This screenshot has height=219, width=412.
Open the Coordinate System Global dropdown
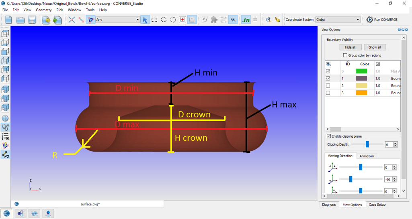[x=357, y=20]
